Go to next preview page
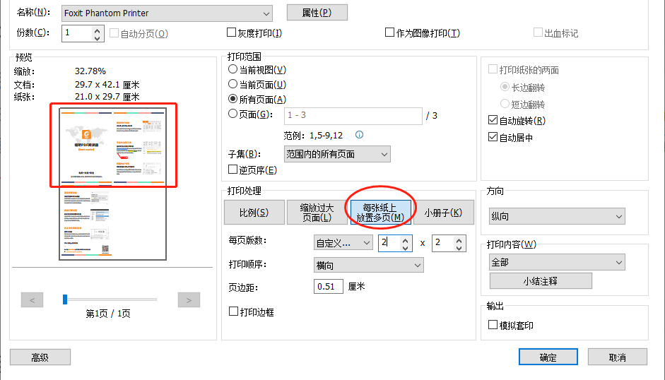The image size is (665, 380). [189, 300]
